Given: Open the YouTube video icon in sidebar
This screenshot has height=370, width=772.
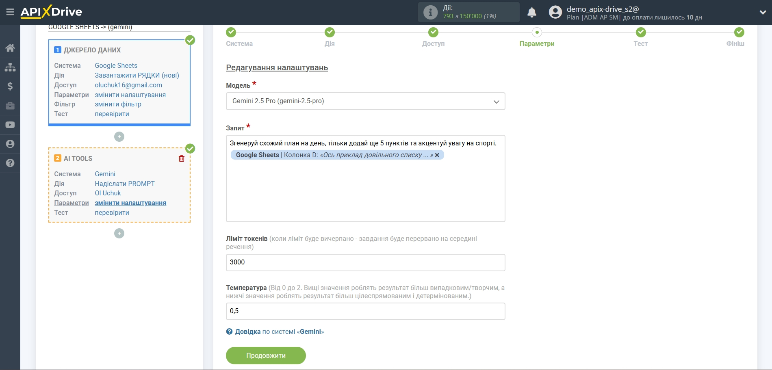Looking at the screenshot, I should [10, 125].
